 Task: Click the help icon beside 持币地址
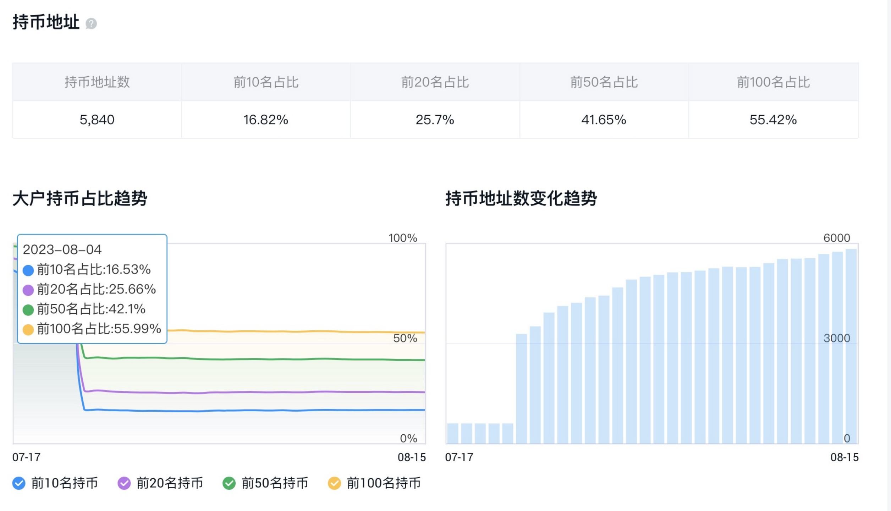91,23
